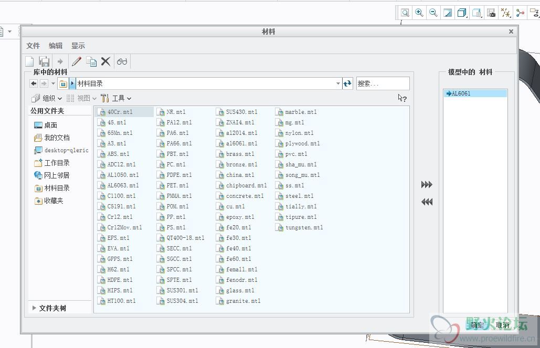This screenshot has height=348, width=540.
Task: Click the copy material icon
Action: click(x=91, y=61)
